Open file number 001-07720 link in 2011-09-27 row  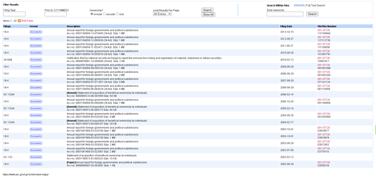coord(324,44)
